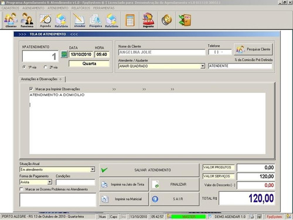Image resolution: width=293 pixels, height=220 pixels.
Task: Expand the Situação Atual dropdown
Action: pos(93,170)
